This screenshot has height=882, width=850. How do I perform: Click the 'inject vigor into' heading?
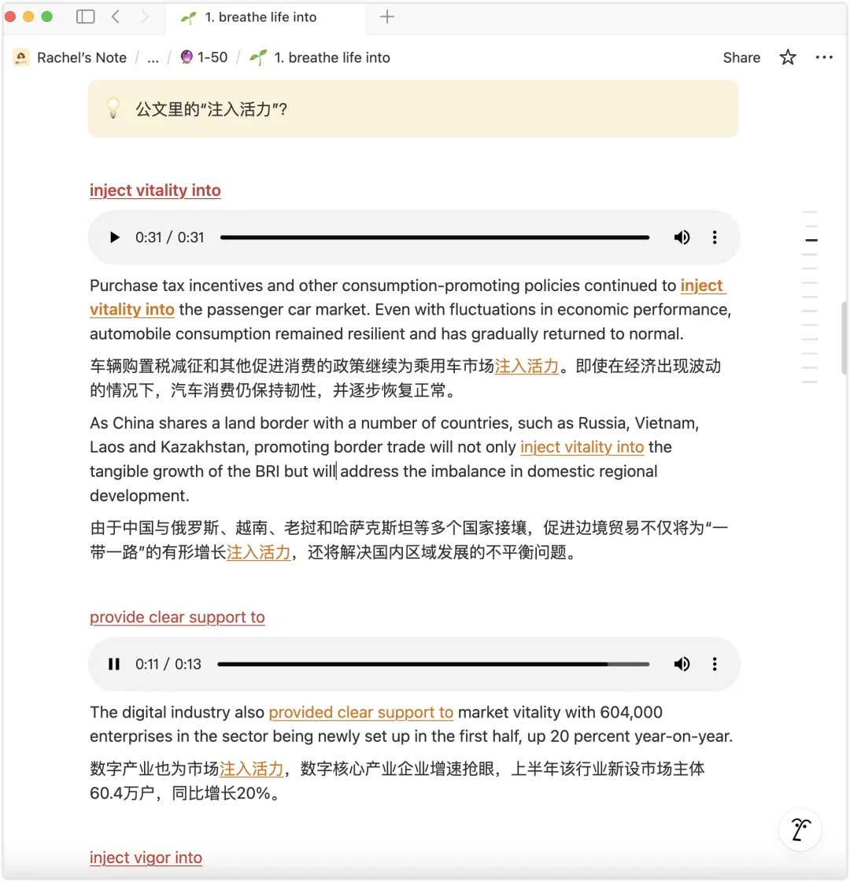tap(146, 858)
